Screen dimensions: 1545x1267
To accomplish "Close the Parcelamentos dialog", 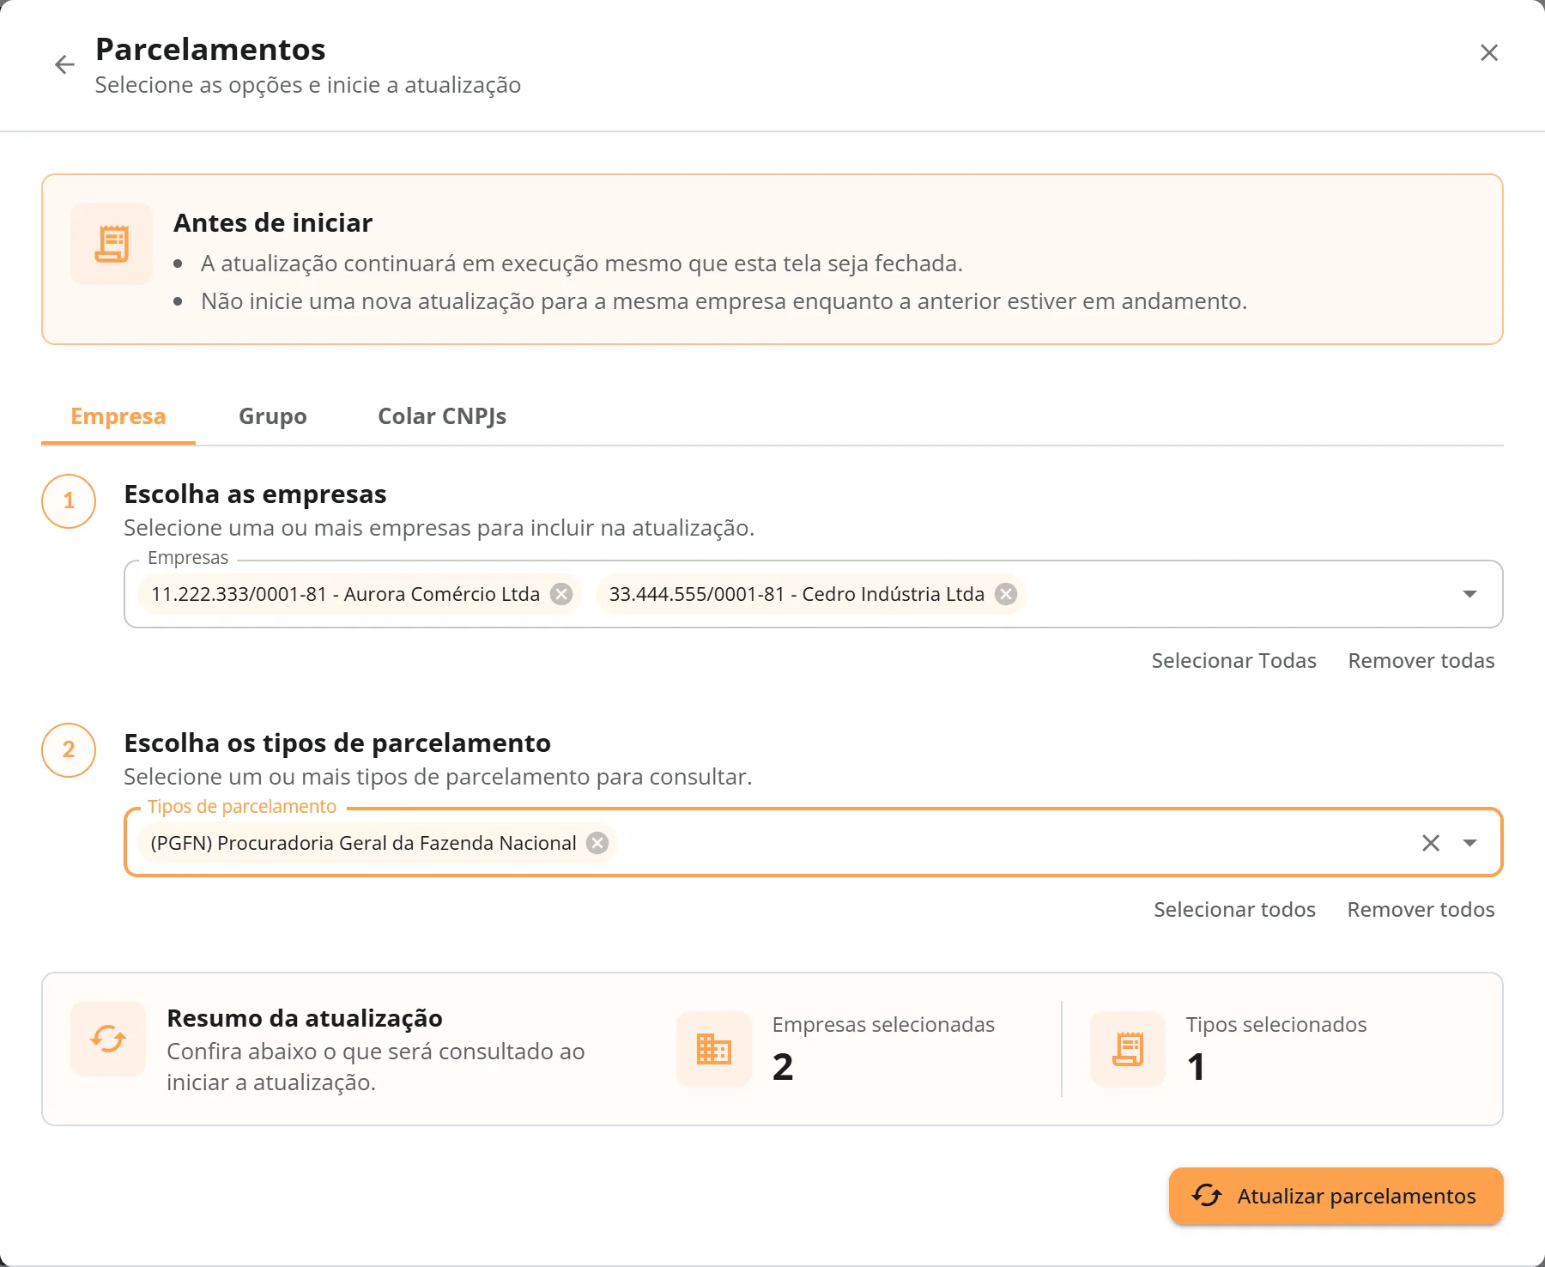I will click(x=1489, y=52).
